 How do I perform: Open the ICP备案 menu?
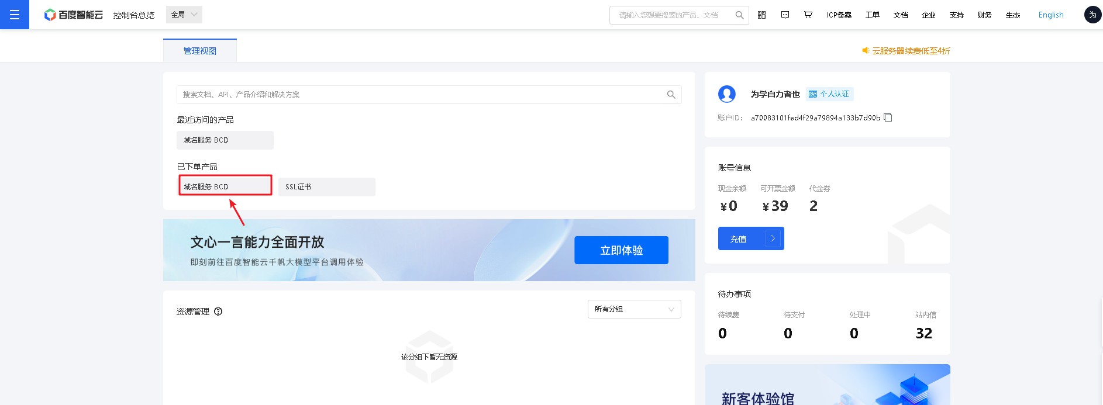click(839, 15)
